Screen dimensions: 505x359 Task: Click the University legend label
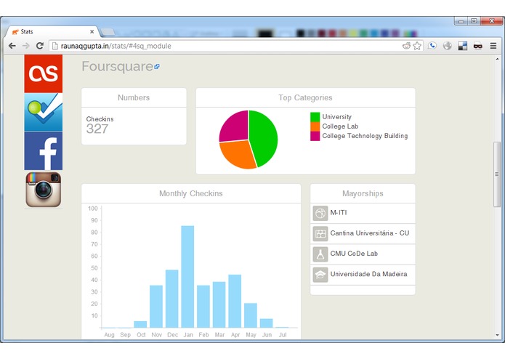click(x=337, y=117)
